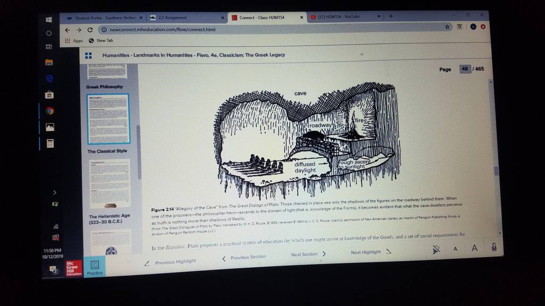Select the smaller font size A

tap(456, 249)
